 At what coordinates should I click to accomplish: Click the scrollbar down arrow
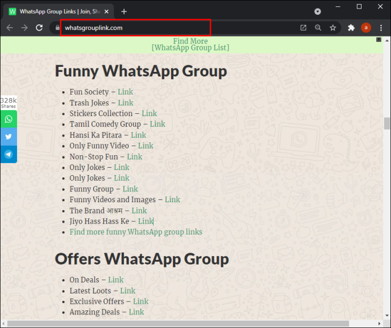[x=387, y=316]
